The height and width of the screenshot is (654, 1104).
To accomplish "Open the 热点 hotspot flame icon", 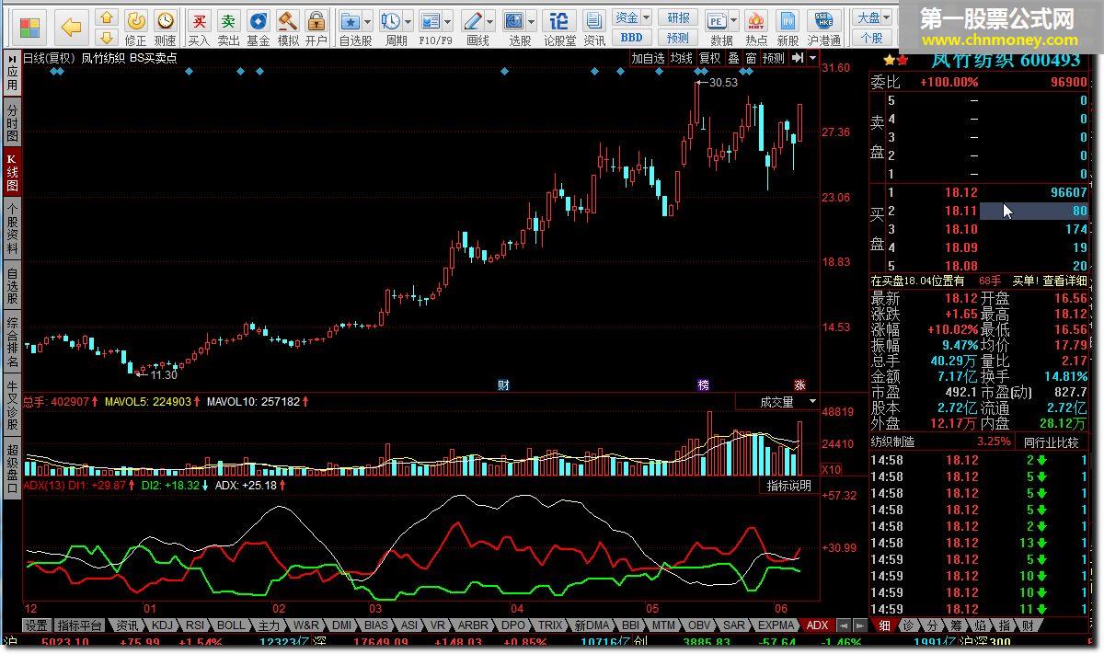I will pos(756,28).
